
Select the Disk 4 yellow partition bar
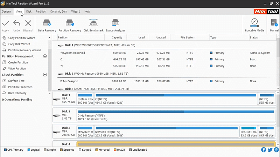[176, 144]
